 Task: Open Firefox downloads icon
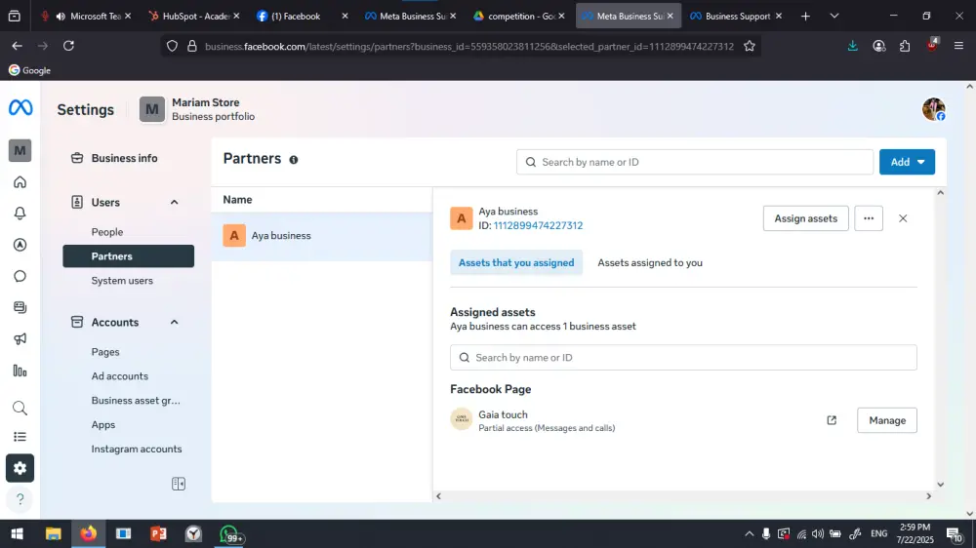point(853,46)
